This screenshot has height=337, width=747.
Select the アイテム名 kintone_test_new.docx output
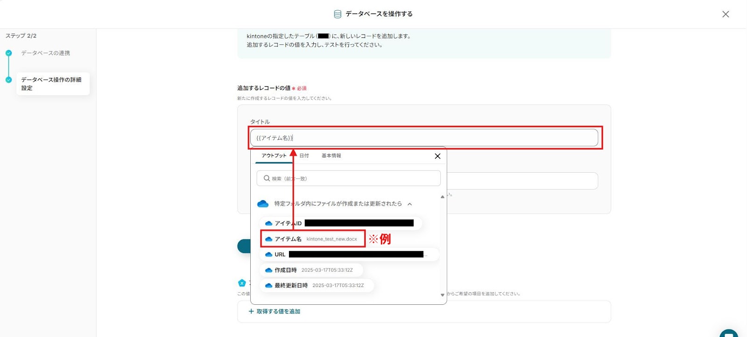tap(312, 239)
